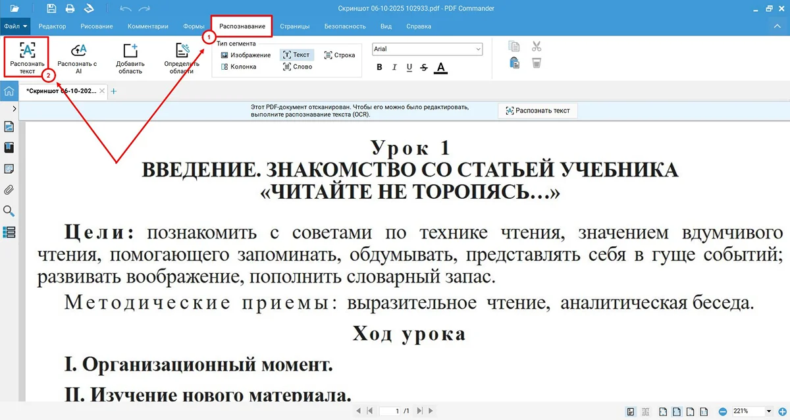Select Изображение segment type
790x420 pixels.
(246, 55)
